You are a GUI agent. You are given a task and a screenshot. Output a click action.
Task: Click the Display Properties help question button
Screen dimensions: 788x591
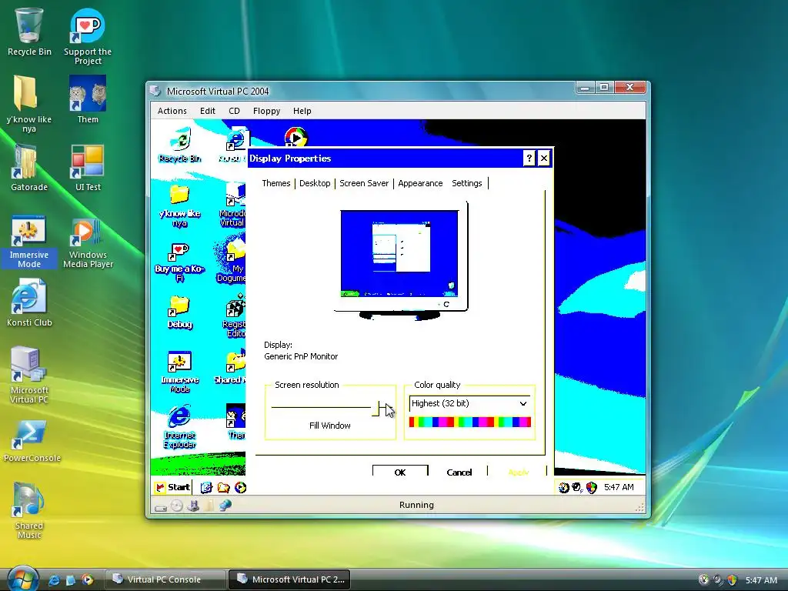coord(529,159)
